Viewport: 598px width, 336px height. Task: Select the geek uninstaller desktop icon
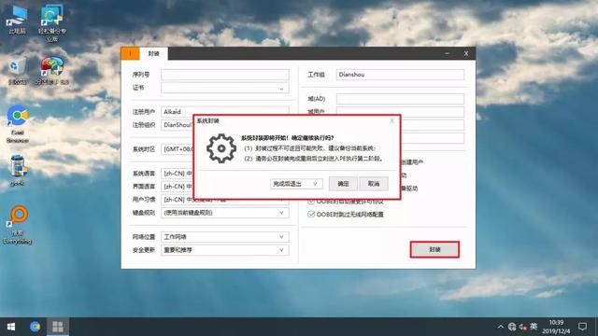click(17, 171)
